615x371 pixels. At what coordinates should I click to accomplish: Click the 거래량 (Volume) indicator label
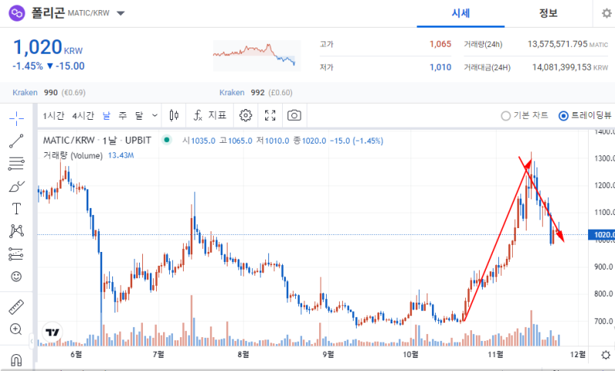pos(72,155)
